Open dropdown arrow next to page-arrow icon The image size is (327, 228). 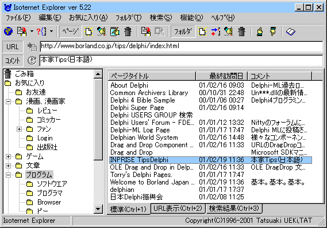click(32, 32)
